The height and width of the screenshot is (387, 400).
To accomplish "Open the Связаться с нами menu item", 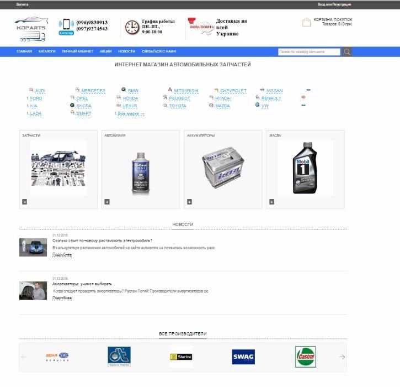I will (159, 51).
